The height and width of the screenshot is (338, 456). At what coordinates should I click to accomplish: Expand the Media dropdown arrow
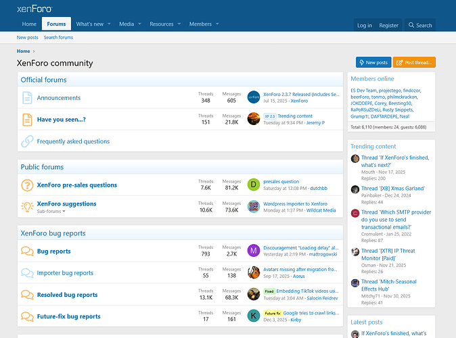(x=139, y=24)
